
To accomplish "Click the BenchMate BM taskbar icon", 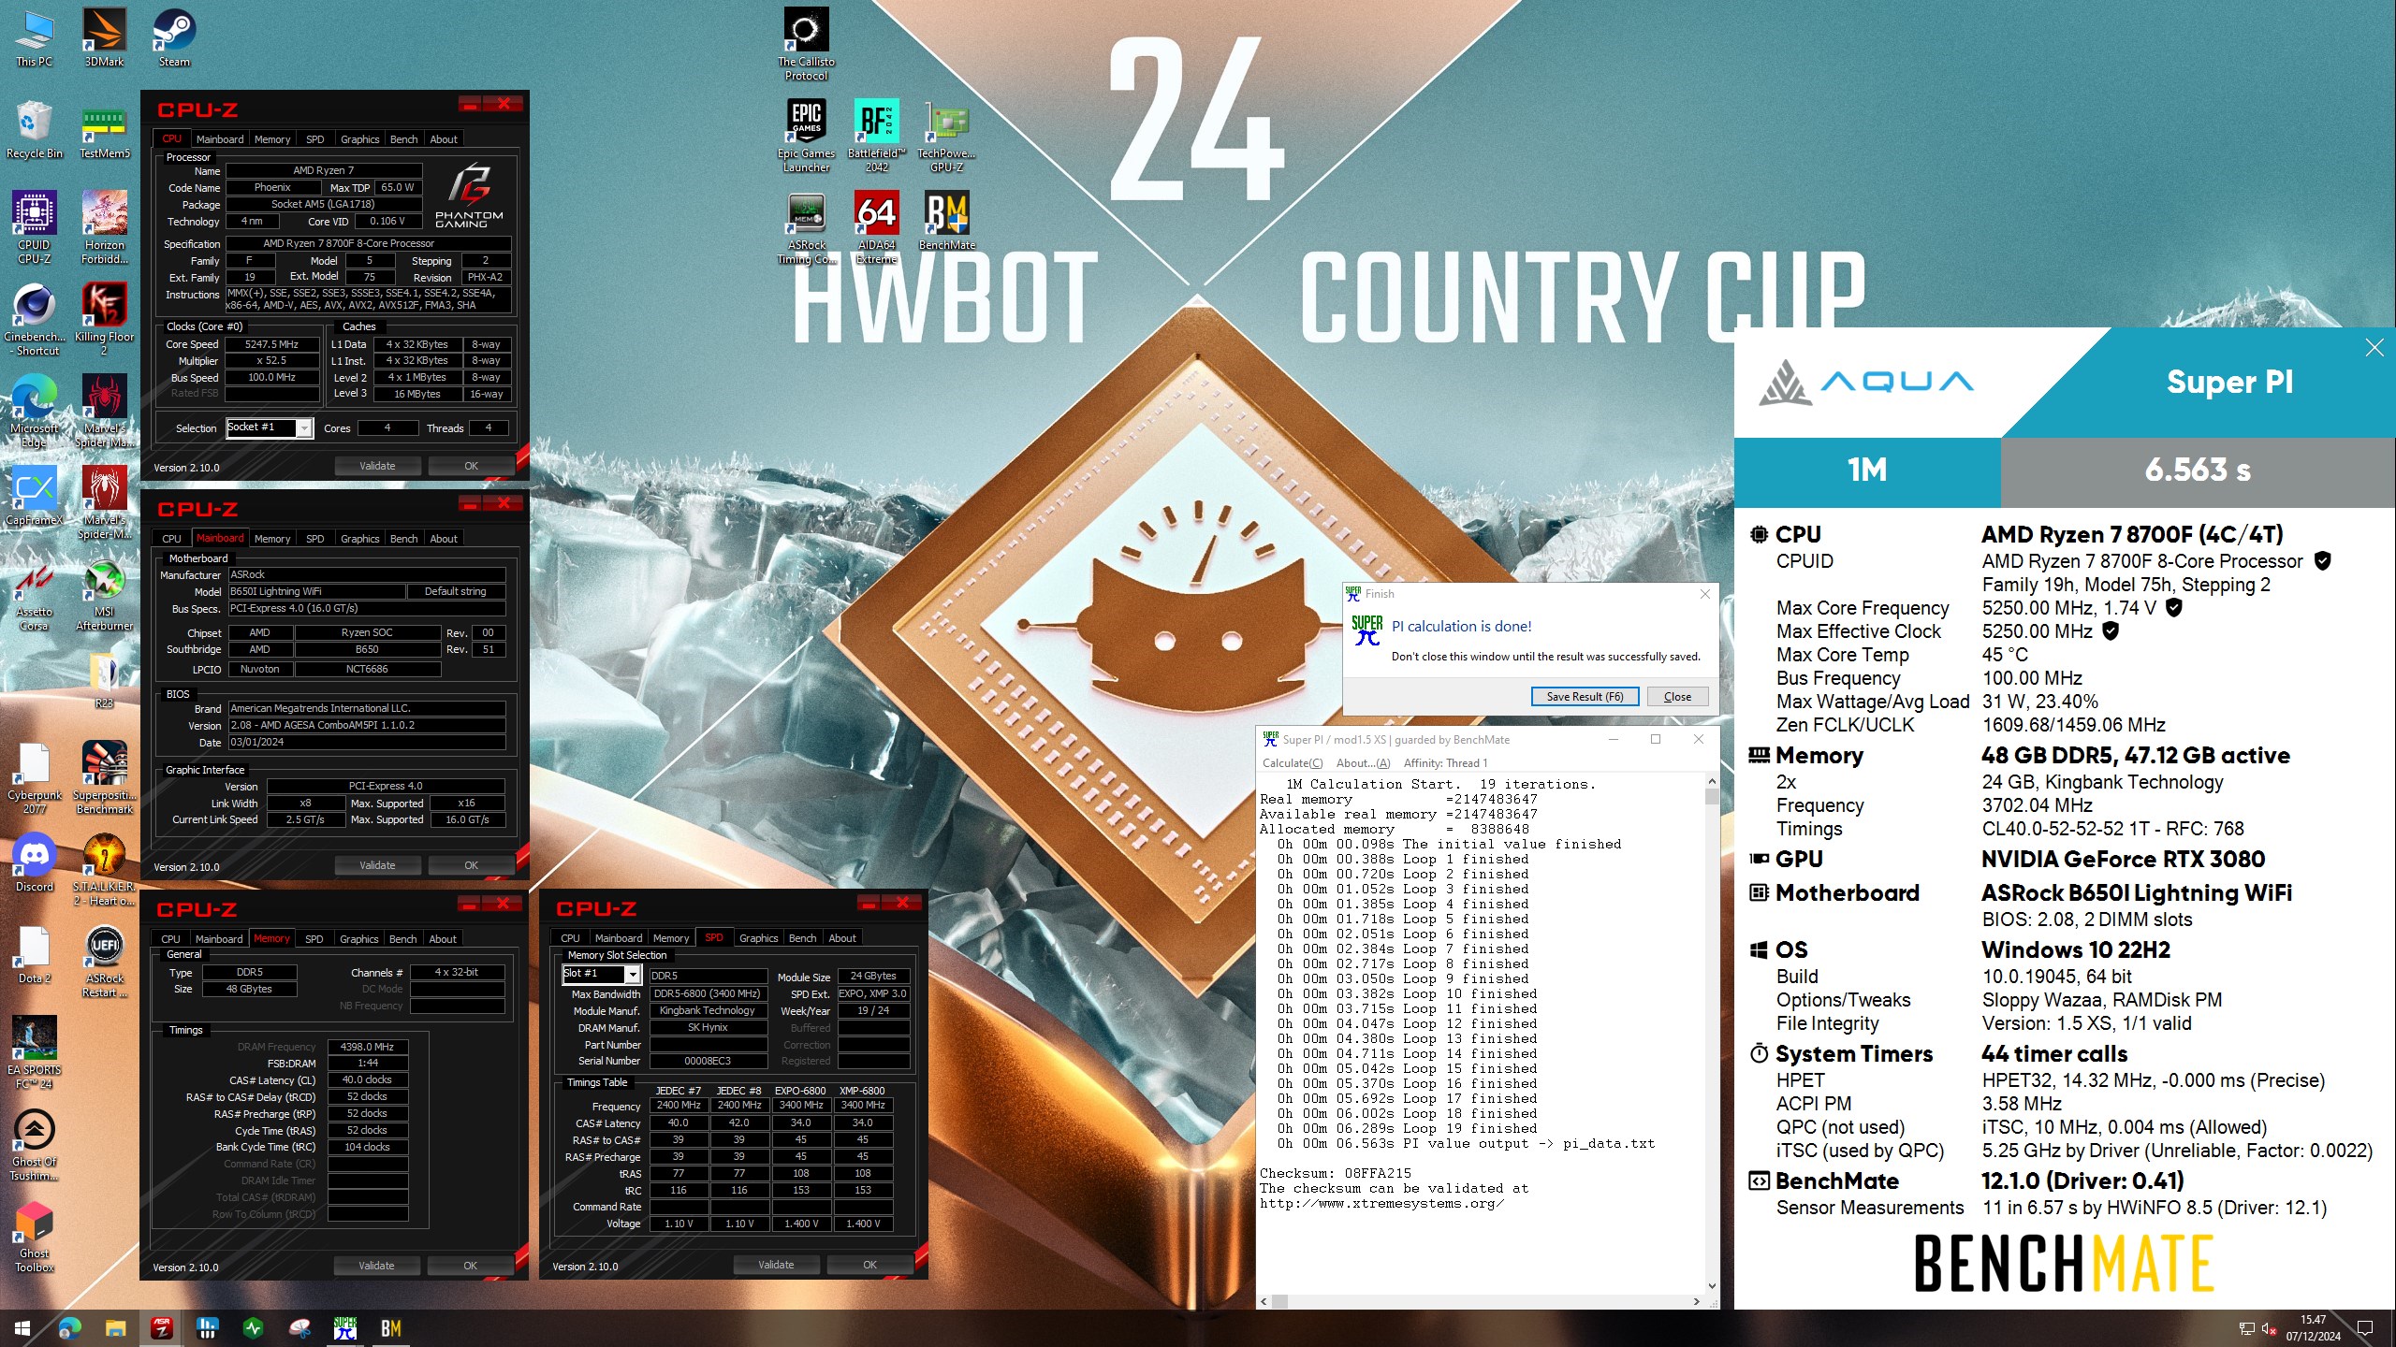I will point(391,1327).
